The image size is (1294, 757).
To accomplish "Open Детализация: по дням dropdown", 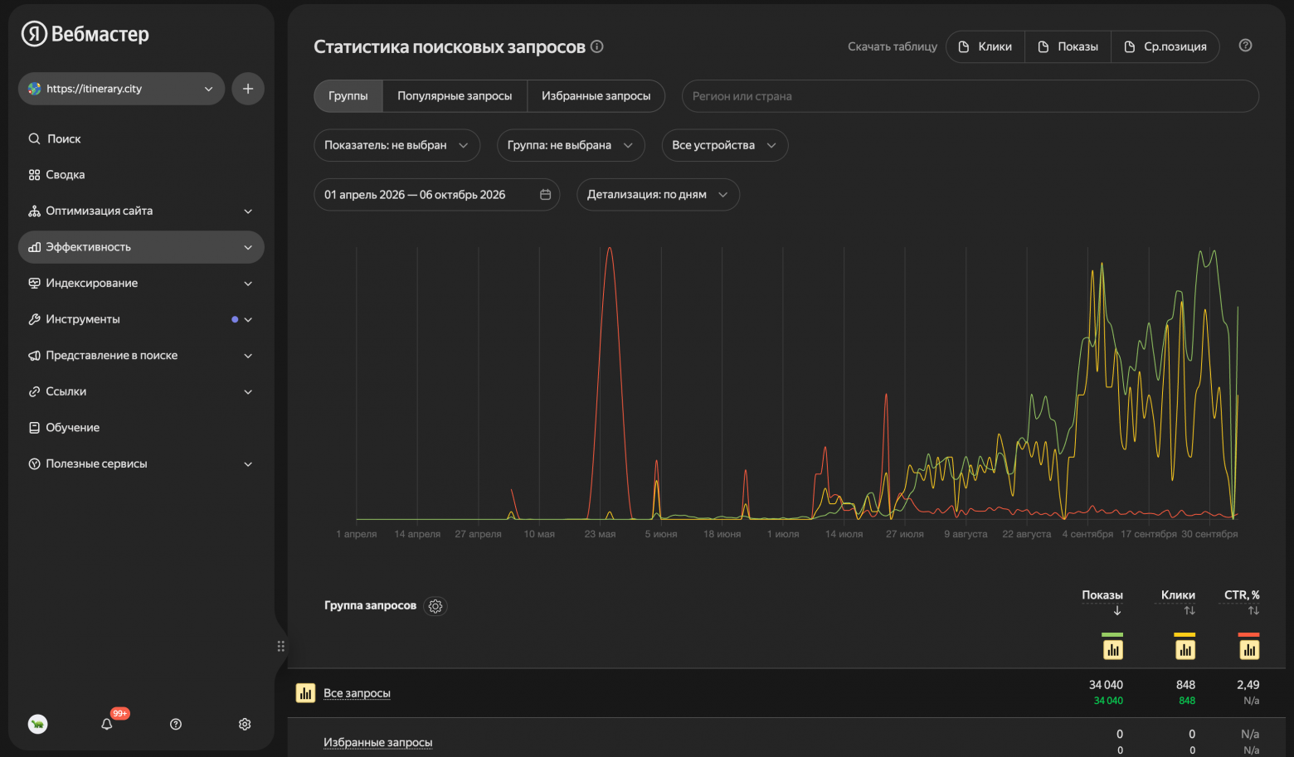I will tap(658, 195).
